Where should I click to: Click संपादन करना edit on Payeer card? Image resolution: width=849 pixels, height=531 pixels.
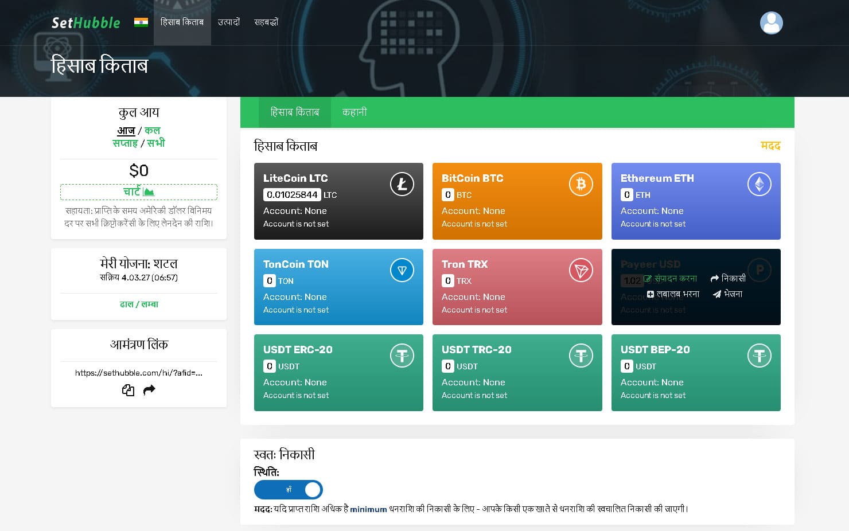click(x=671, y=279)
